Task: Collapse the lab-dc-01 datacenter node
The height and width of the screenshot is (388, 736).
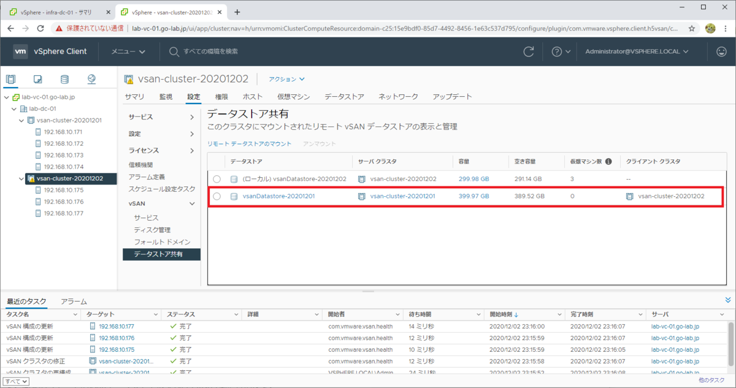Action: [x=13, y=108]
